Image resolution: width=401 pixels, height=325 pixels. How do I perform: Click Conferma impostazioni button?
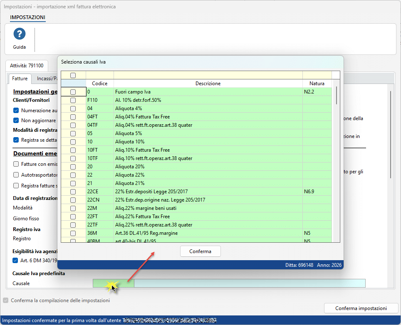(x=361, y=308)
